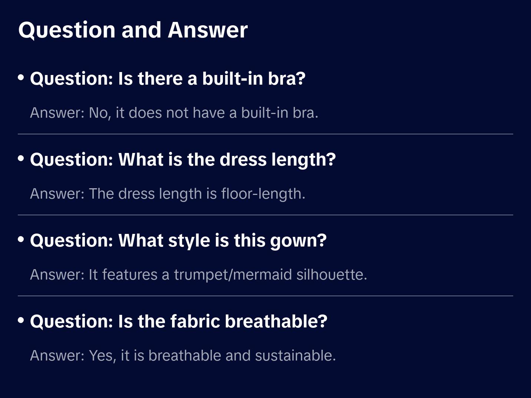Click the divider below the floor-length answer

[x=265, y=215]
